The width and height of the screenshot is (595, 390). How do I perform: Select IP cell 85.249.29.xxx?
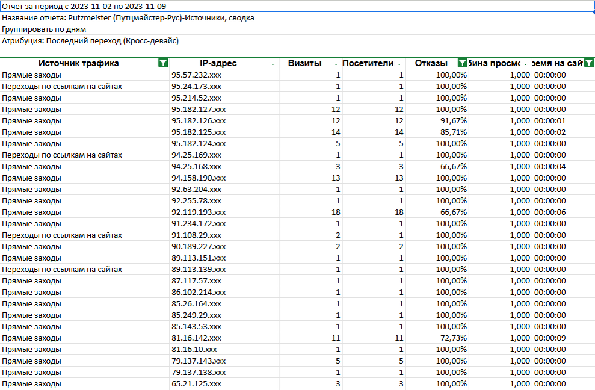[x=224, y=315]
